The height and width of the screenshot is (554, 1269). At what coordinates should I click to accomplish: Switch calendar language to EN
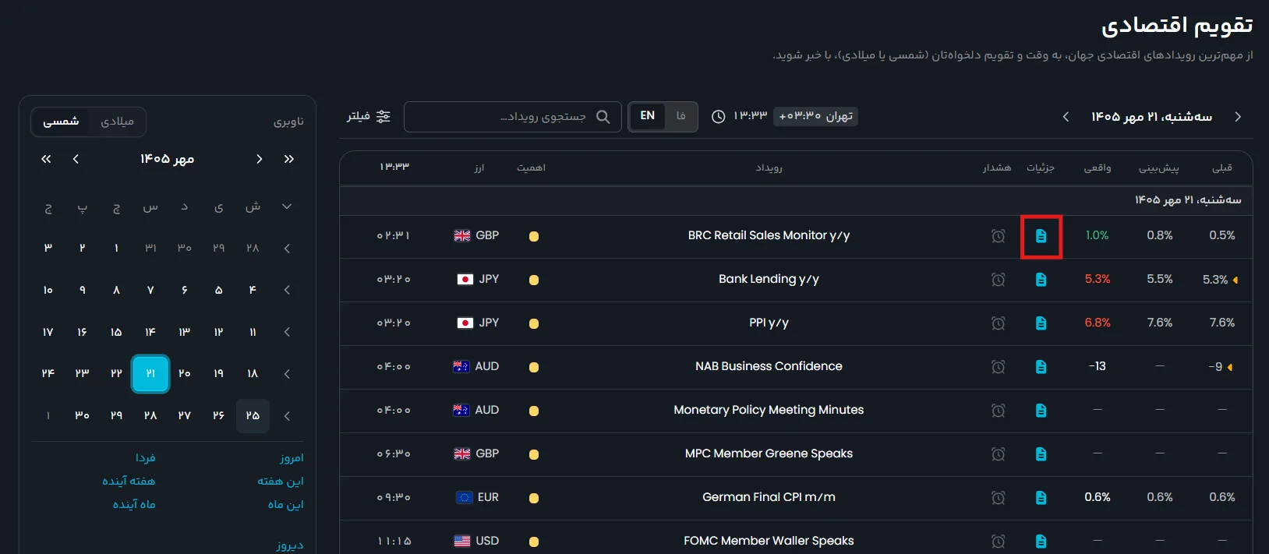(648, 116)
